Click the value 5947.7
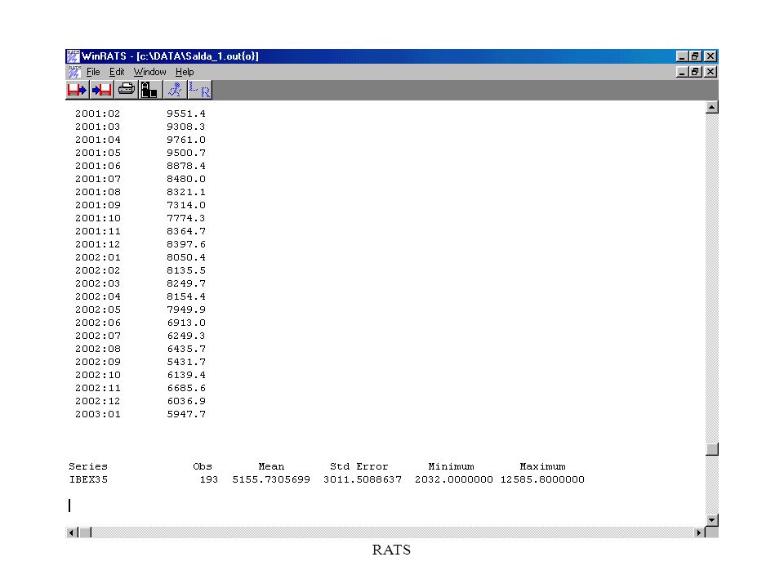The height and width of the screenshot is (588, 784). [186, 414]
